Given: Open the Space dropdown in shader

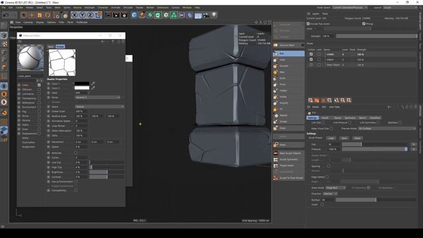Looking at the screenshot, I should click(99, 107).
